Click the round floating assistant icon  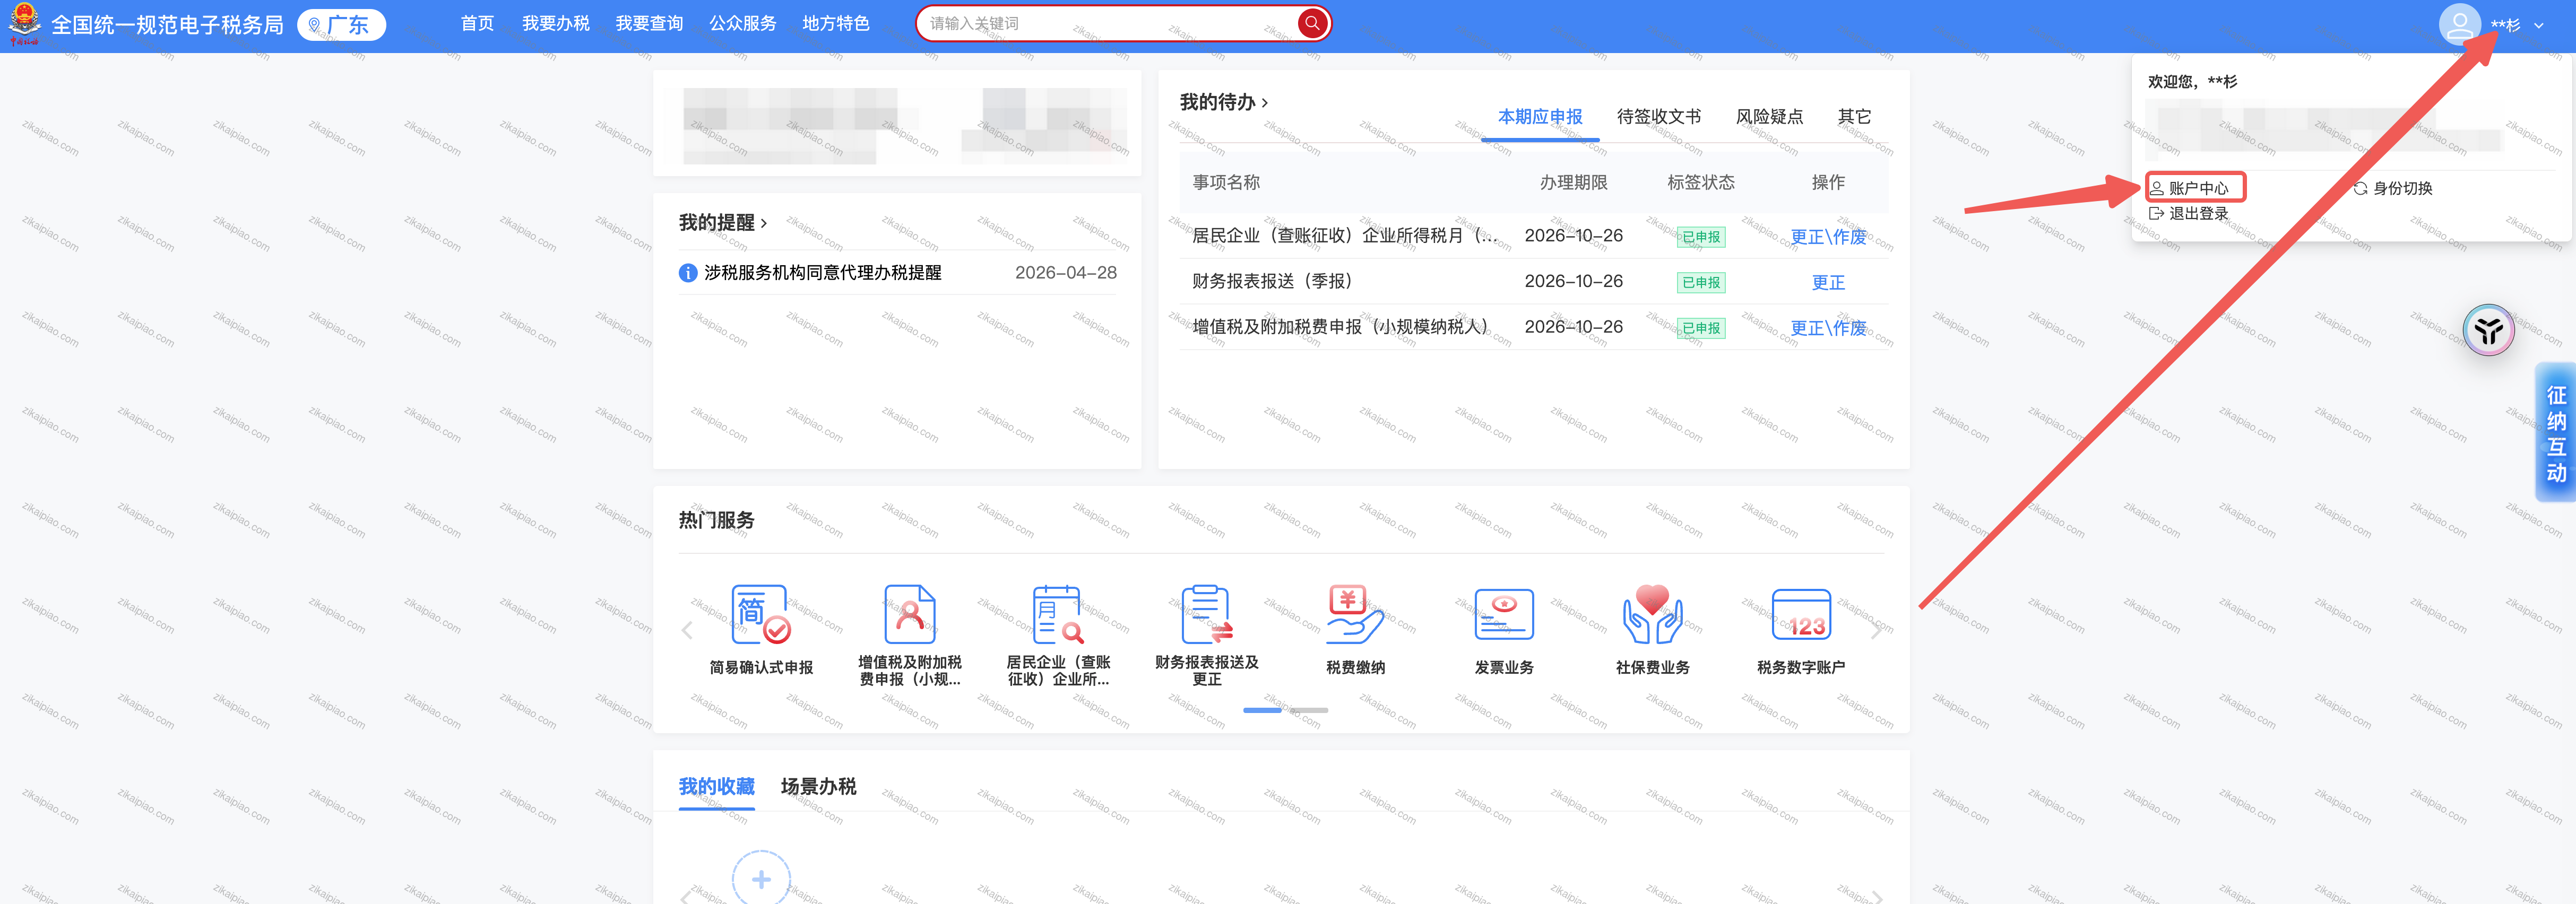click(2488, 330)
